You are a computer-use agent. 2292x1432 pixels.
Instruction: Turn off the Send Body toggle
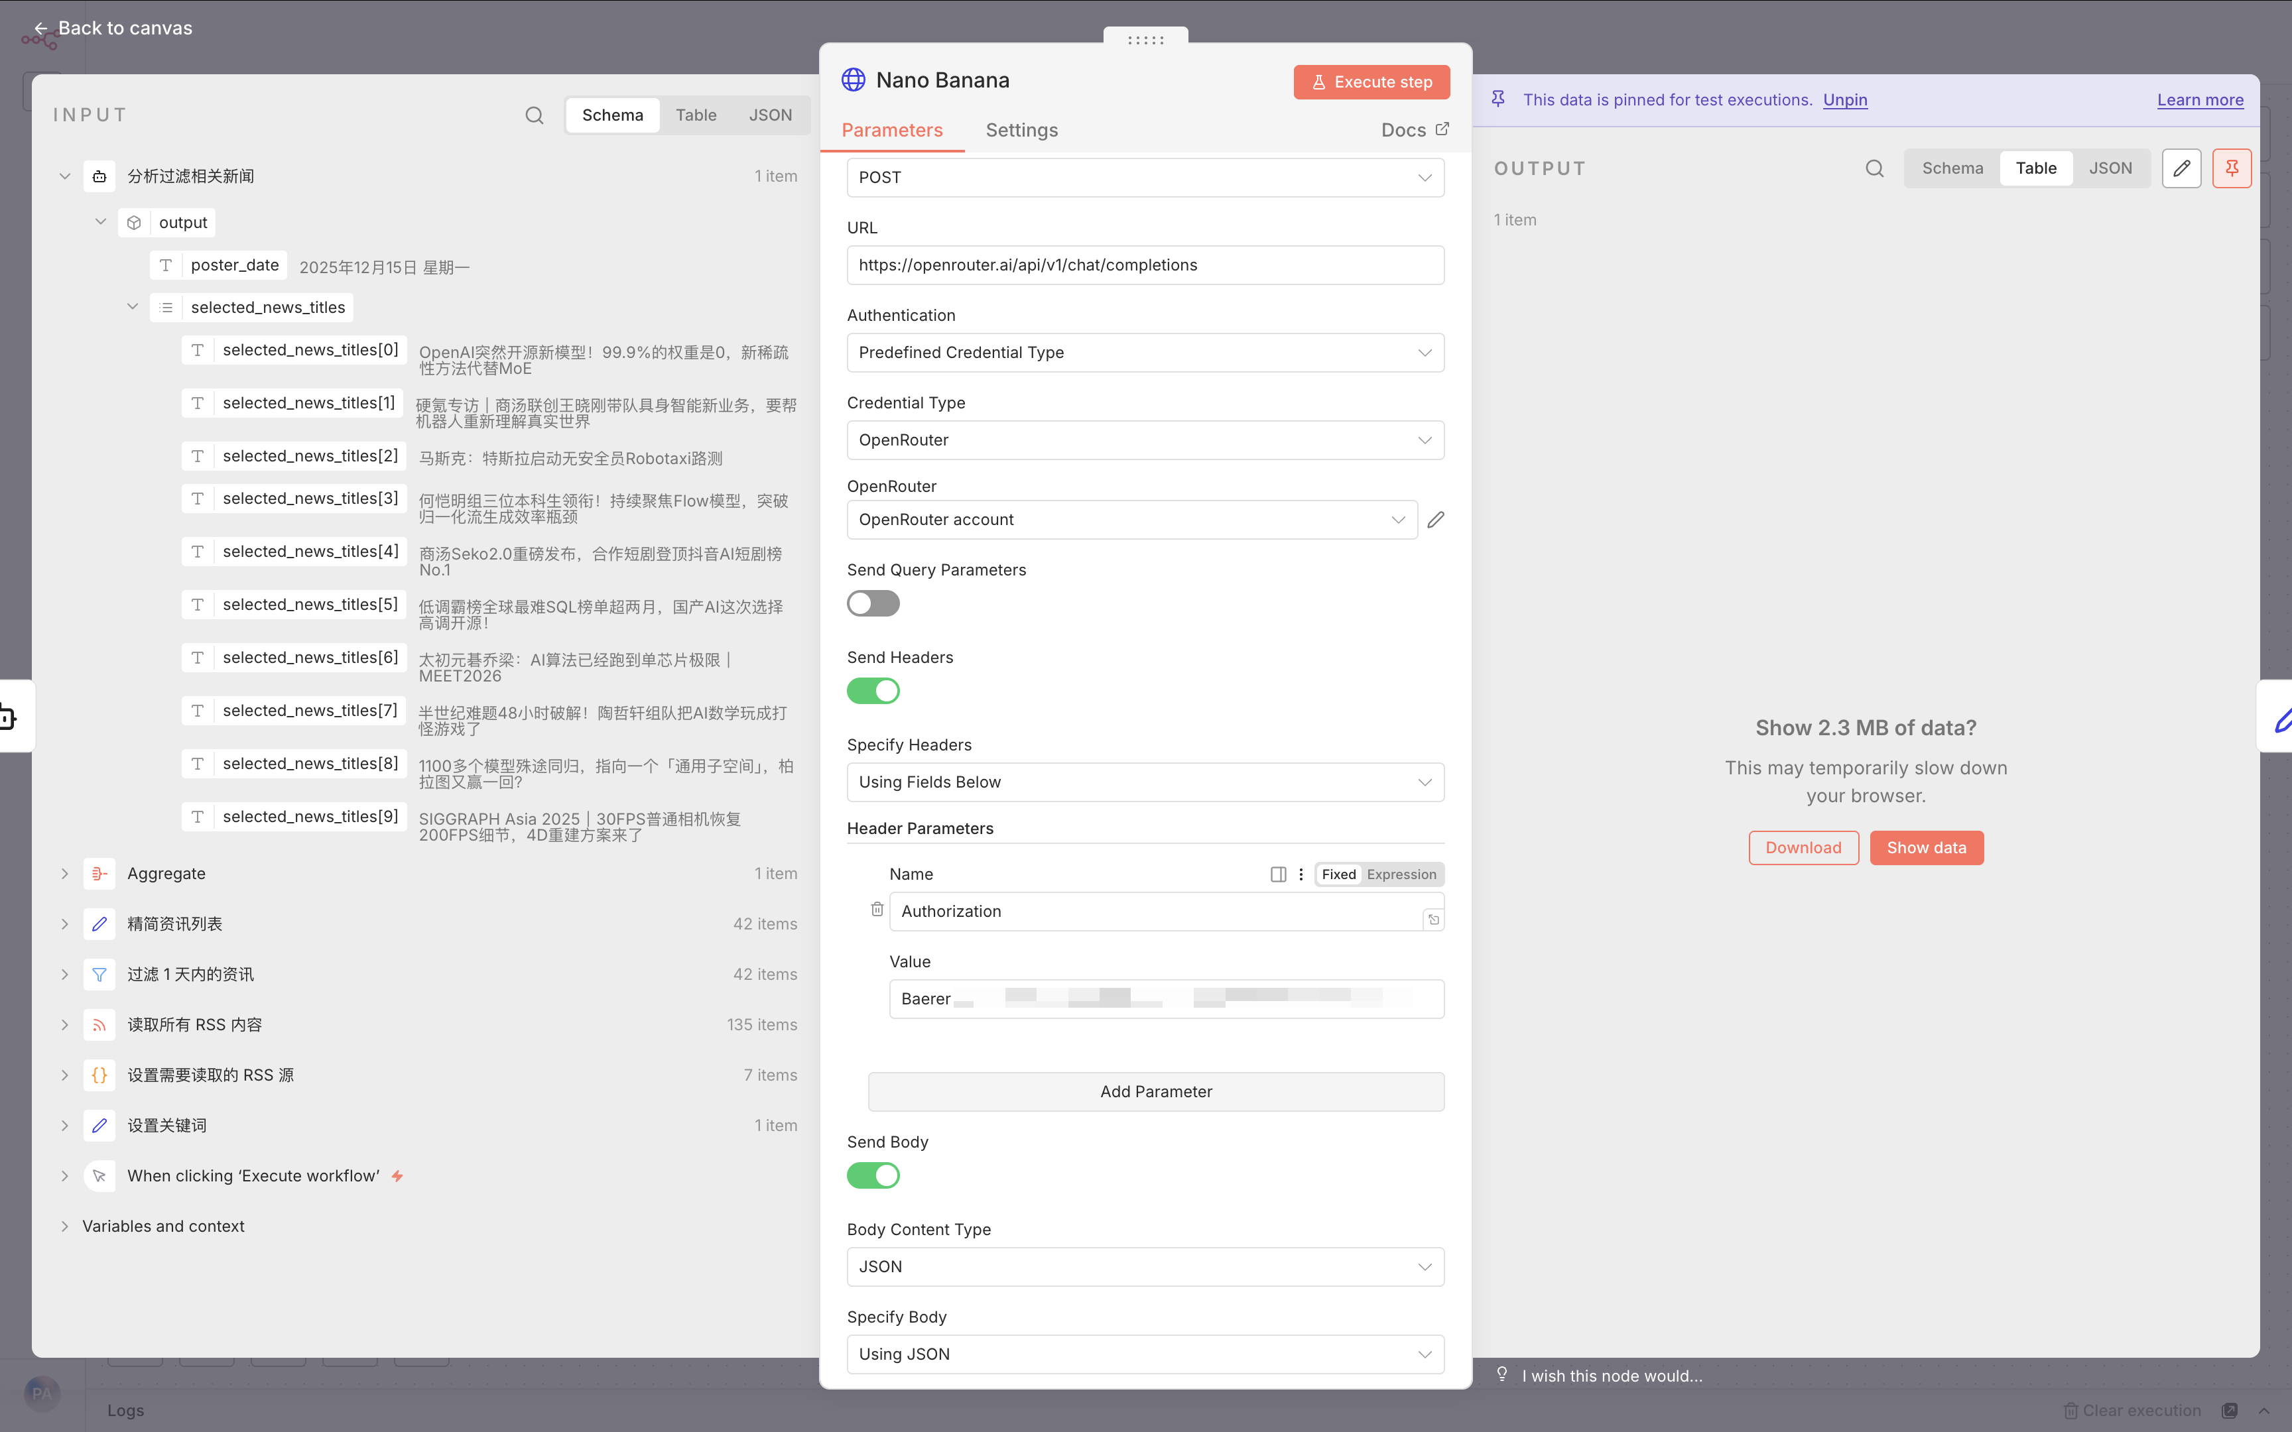[872, 1175]
